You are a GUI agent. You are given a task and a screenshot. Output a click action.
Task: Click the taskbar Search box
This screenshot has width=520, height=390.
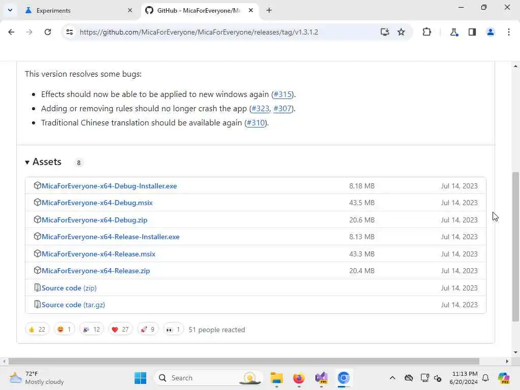(x=208, y=378)
